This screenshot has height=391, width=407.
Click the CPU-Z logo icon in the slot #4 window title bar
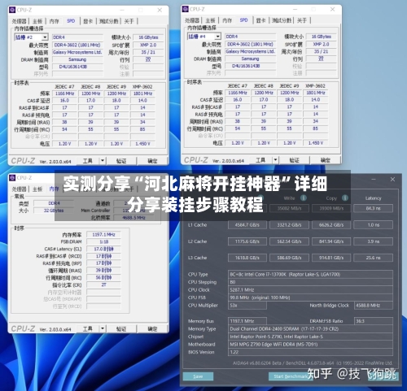186,9
